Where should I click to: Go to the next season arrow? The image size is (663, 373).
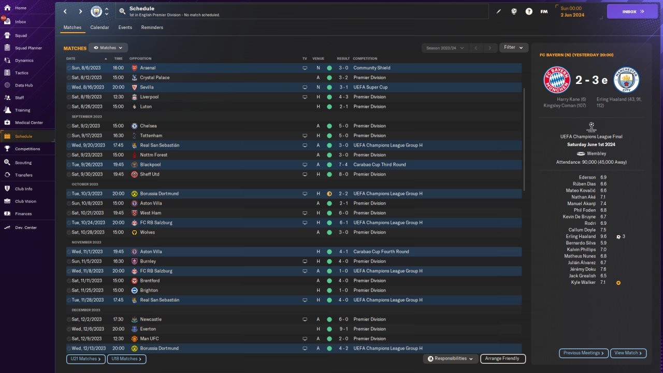pyautogui.click(x=490, y=48)
